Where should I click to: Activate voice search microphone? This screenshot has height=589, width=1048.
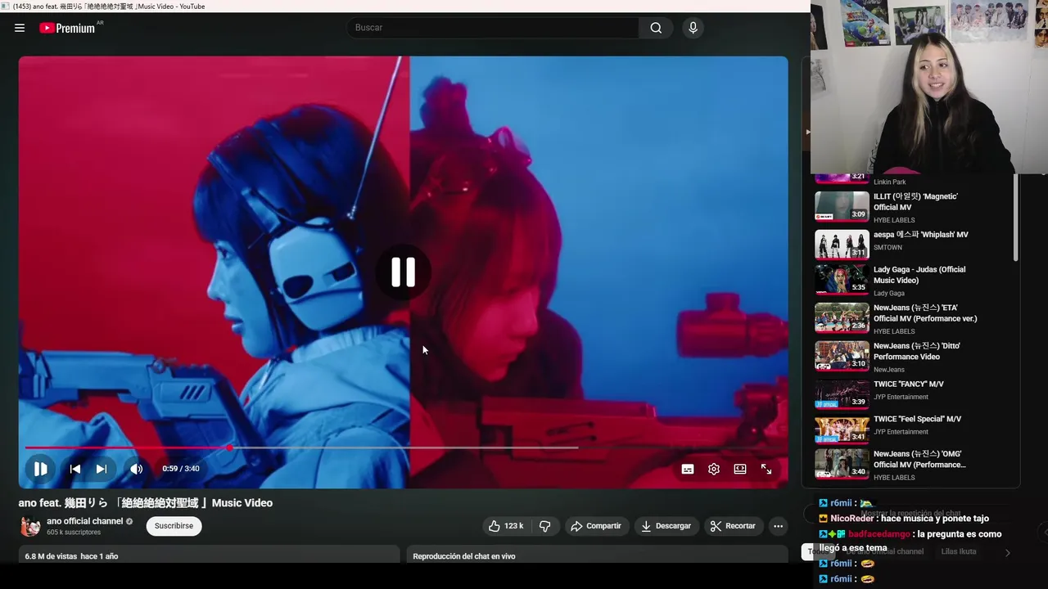(693, 28)
